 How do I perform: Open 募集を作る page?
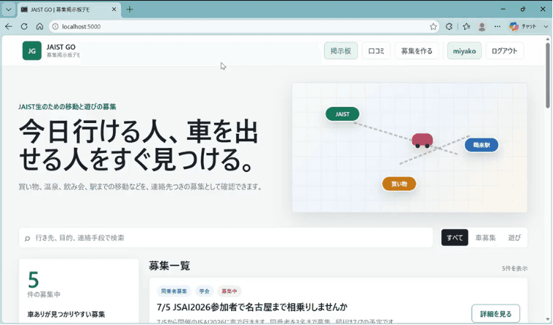417,51
